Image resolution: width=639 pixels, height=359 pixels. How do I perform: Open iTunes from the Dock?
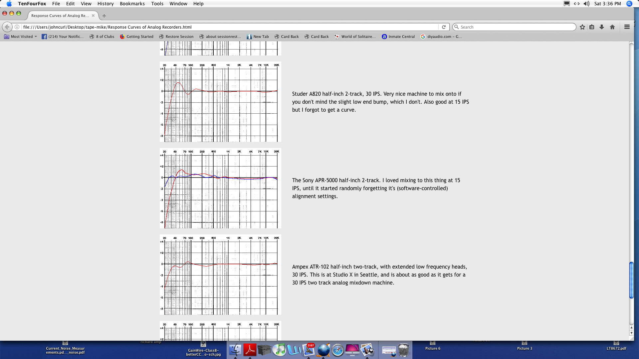pos(279,350)
